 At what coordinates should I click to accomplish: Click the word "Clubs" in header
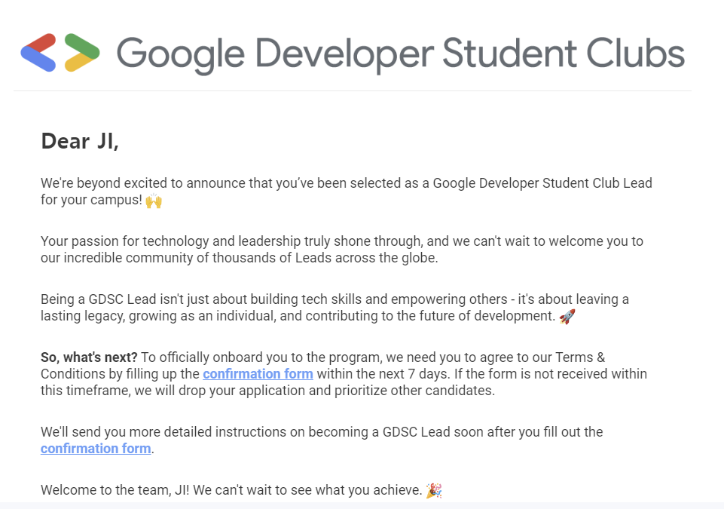635,53
